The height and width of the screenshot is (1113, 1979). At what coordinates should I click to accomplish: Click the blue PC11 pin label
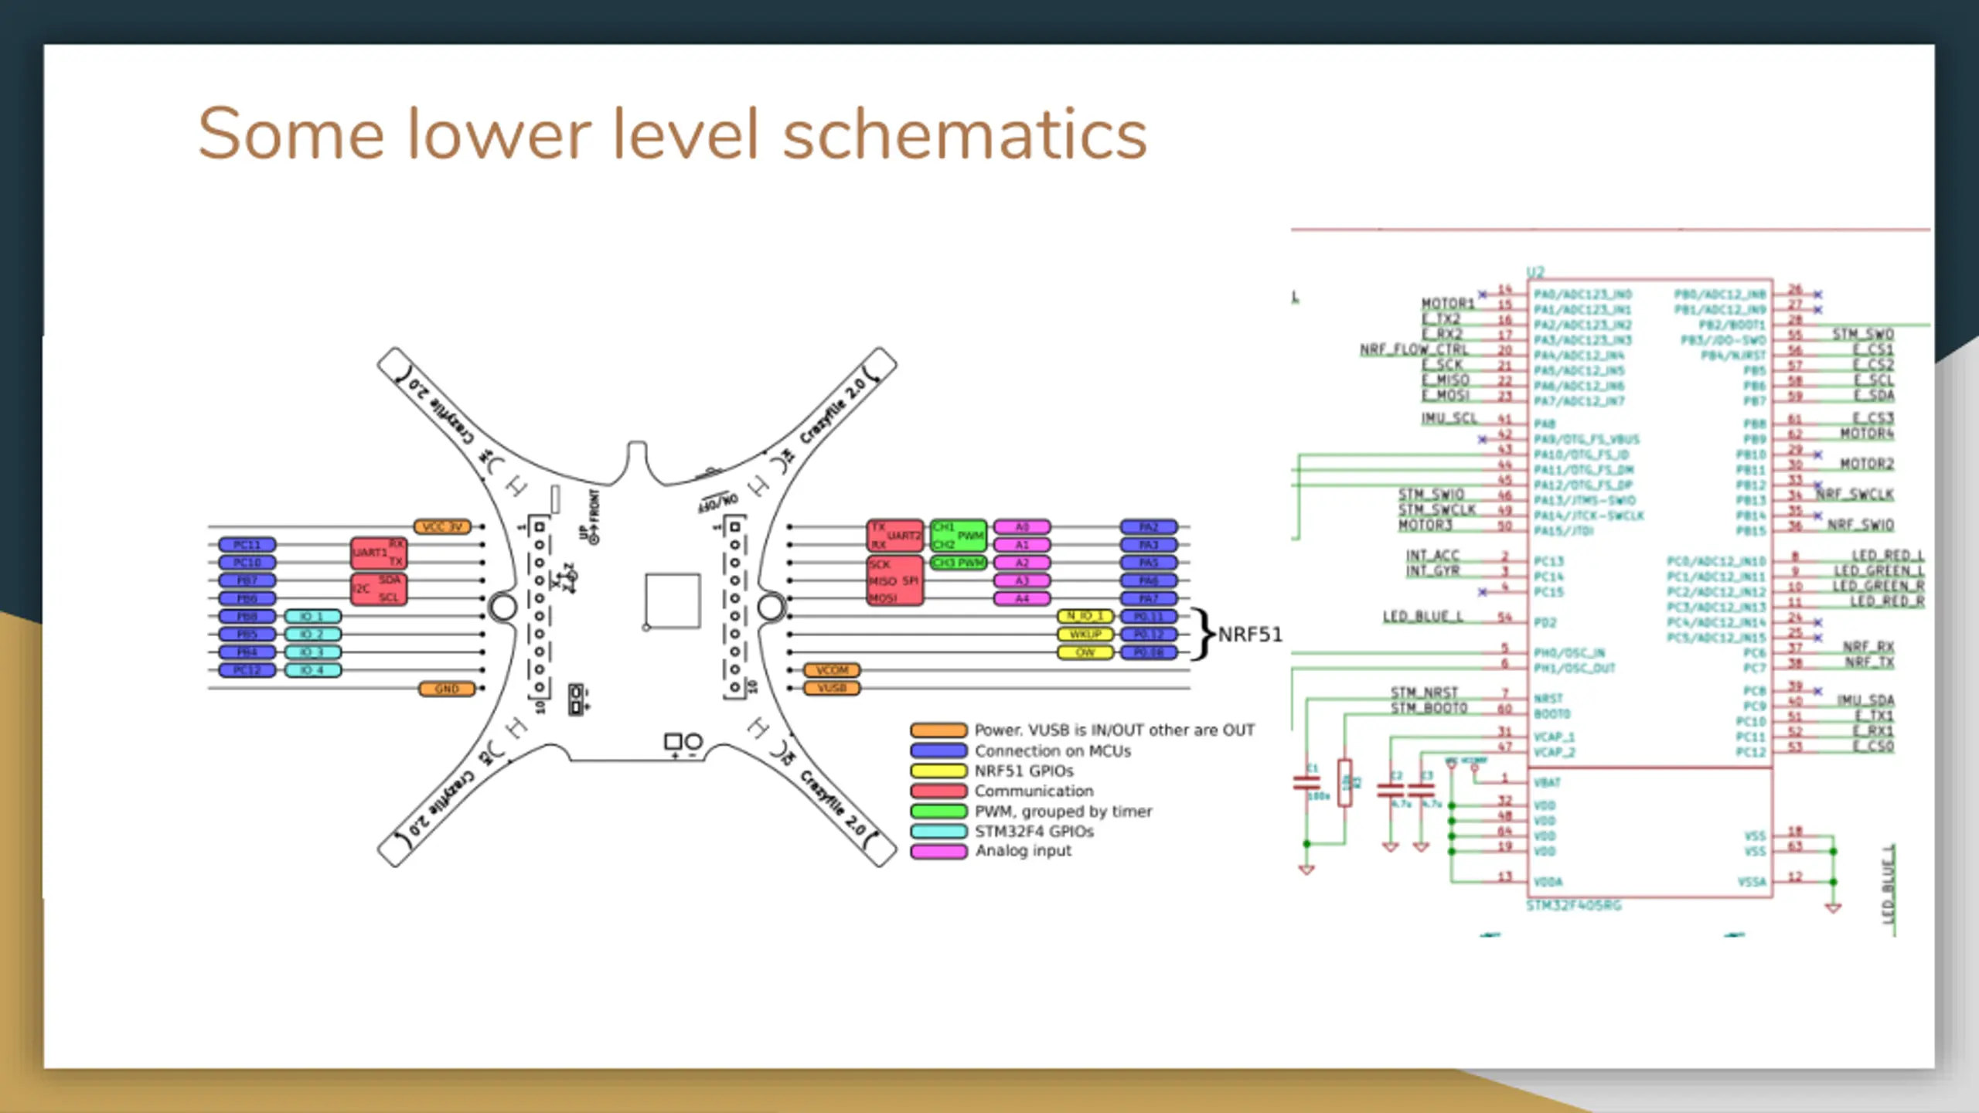tap(247, 545)
